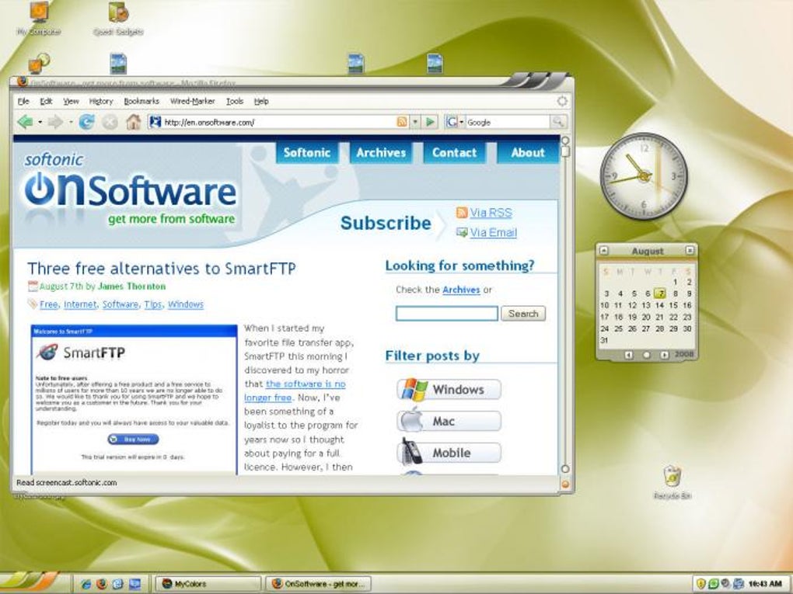Open the Help menu
The image size is (793, 594).
pyautogui.click(x=261, y=101)
